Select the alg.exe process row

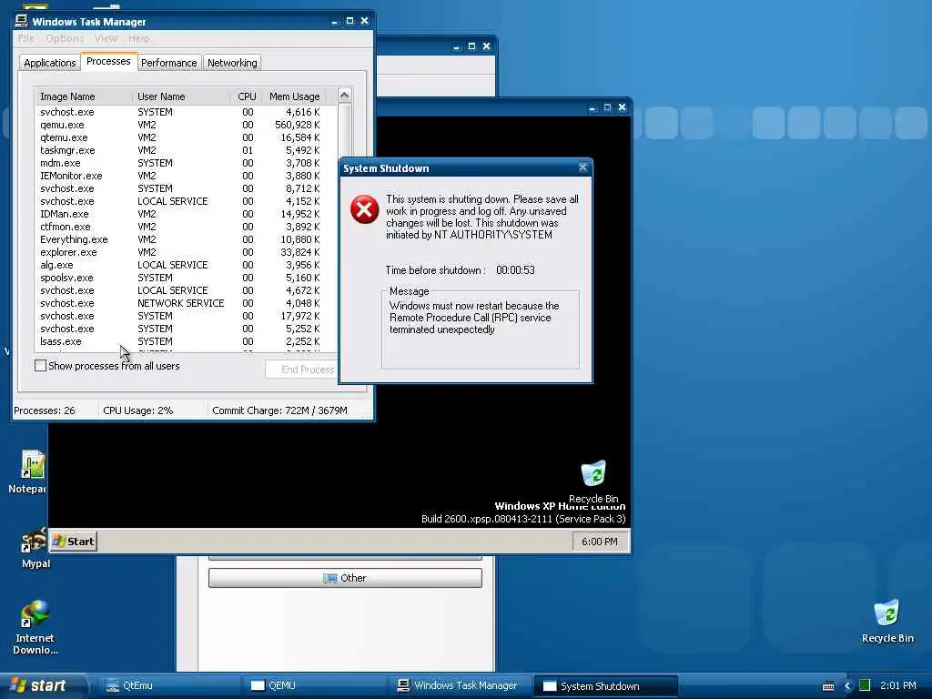186,265
